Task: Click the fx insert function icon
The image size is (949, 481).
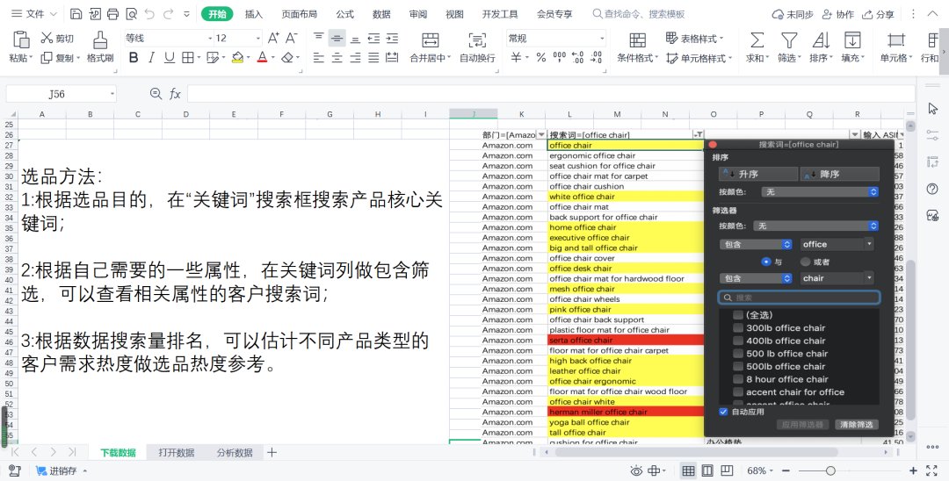Action: [175, 94]
